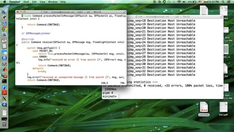This screenshot has width=234, height=132.
Task: Click icmp_seq=33 line in ping terminal
Action: click(x=161, y=75)
